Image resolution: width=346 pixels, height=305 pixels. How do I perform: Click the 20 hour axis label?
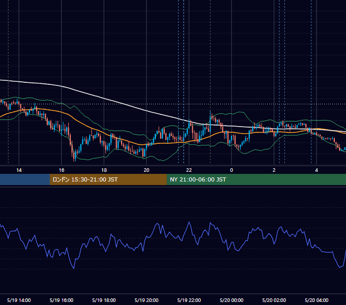[147, 170]
